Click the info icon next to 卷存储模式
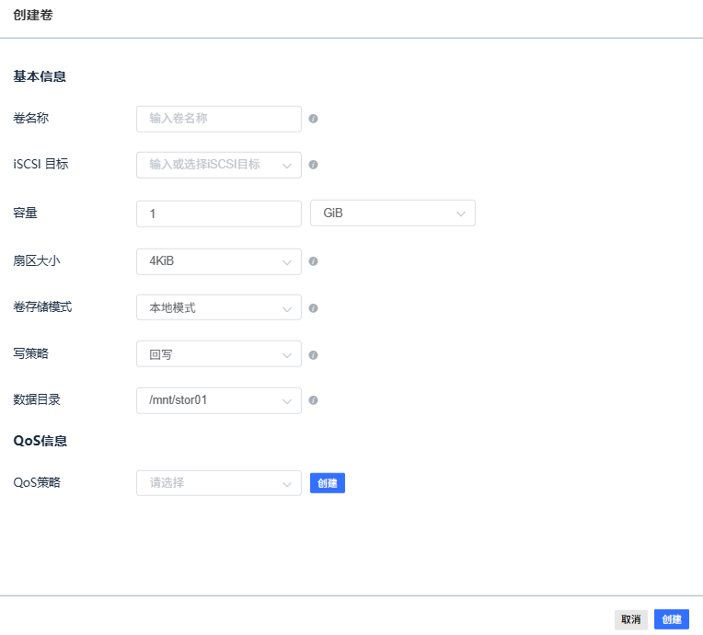 [x=314, y=308]
